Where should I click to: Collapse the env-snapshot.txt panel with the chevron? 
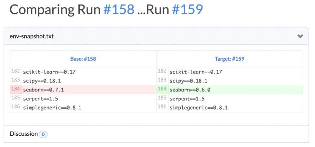click(300, 36)
